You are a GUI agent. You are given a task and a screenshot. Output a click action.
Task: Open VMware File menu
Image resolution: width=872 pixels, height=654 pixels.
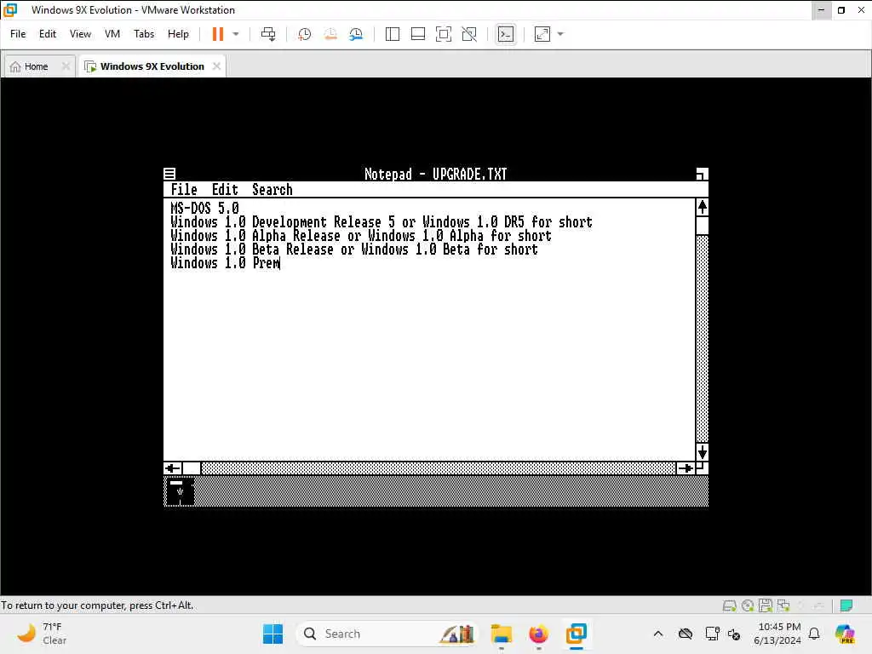point(18,34)
